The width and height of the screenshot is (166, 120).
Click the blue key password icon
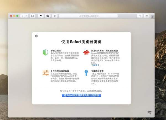click(x=86, y=73)
